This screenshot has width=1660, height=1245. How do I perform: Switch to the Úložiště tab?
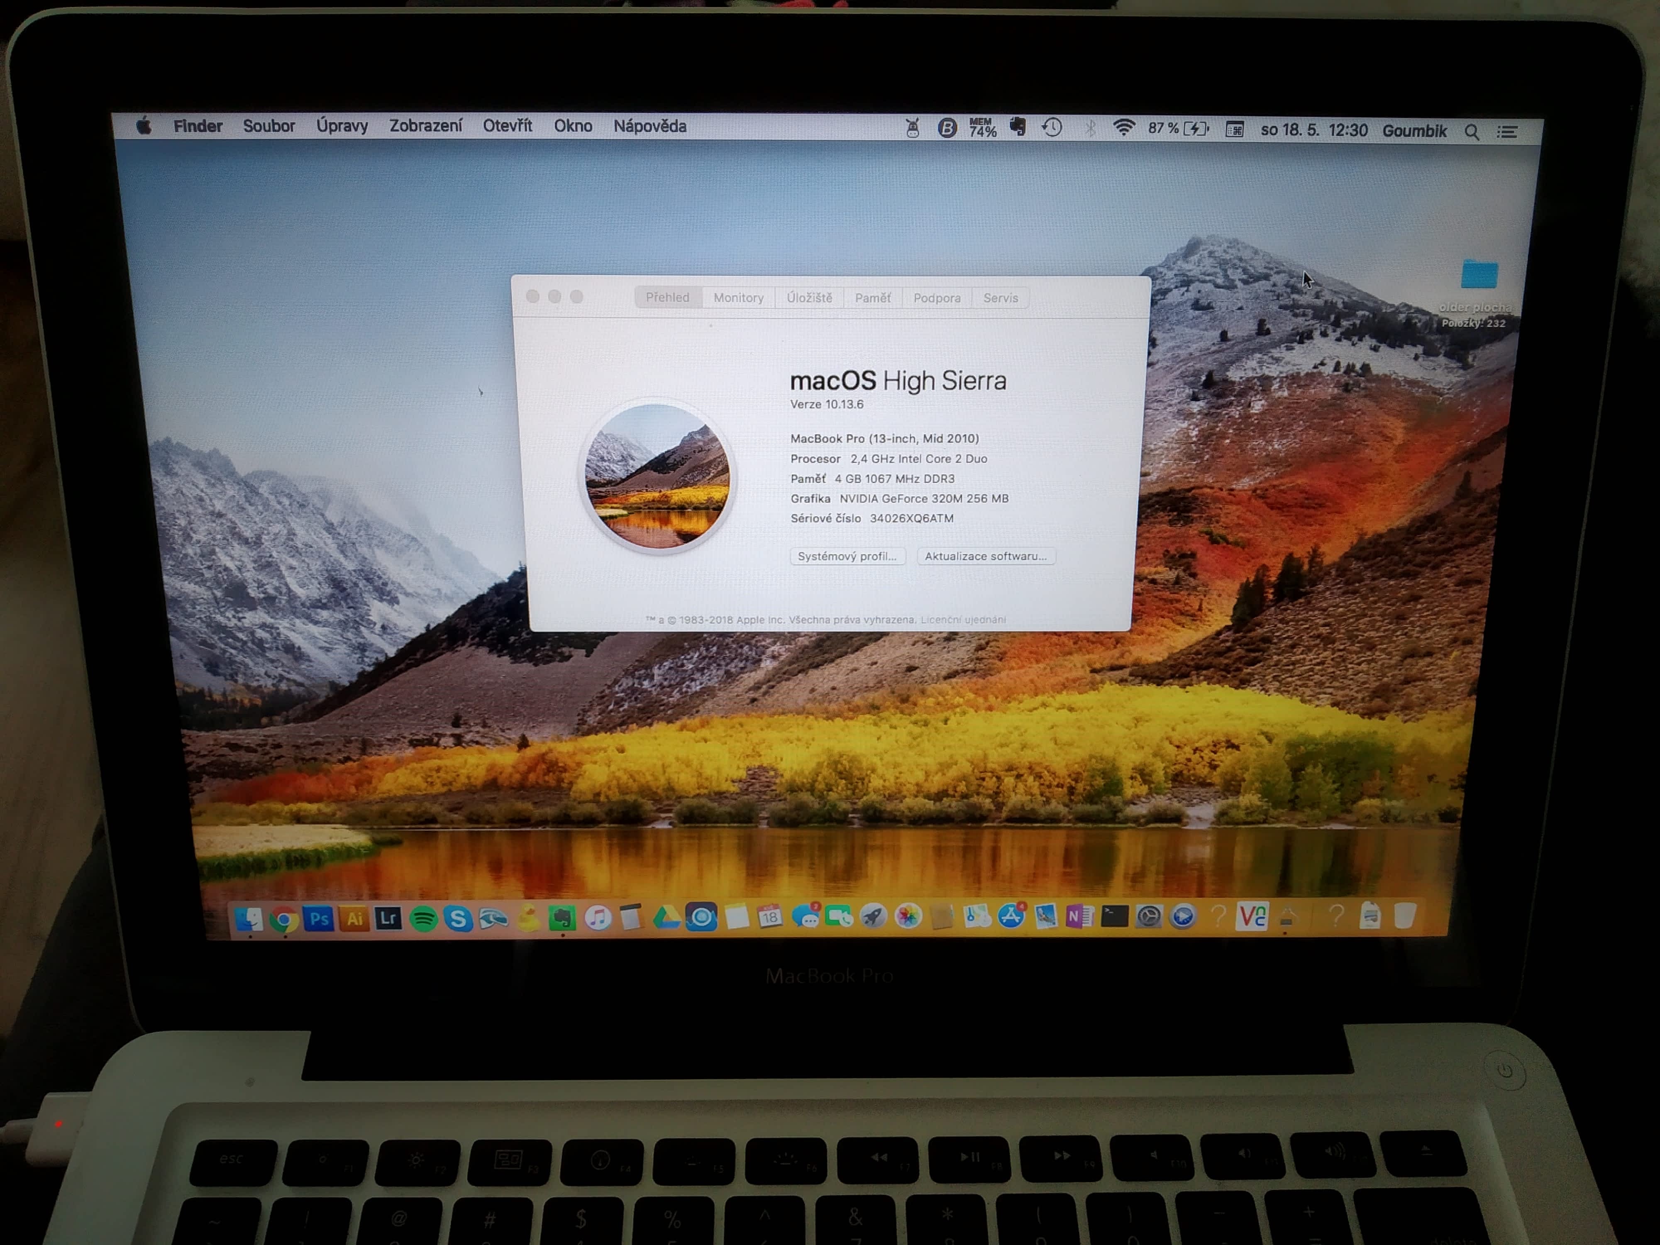pos(809,298)
